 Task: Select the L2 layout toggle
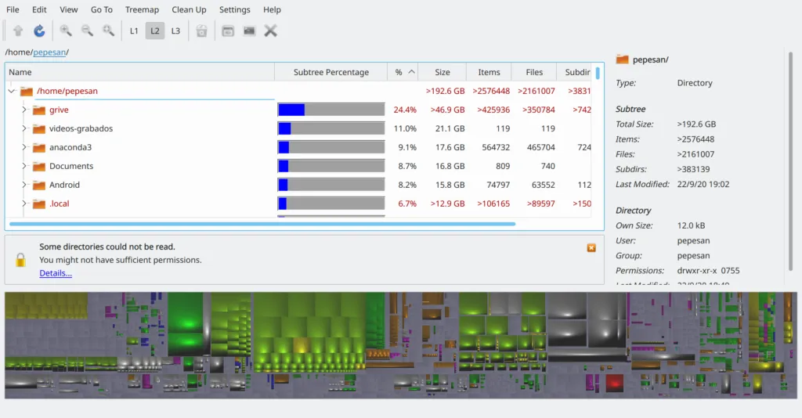[155, 31]
